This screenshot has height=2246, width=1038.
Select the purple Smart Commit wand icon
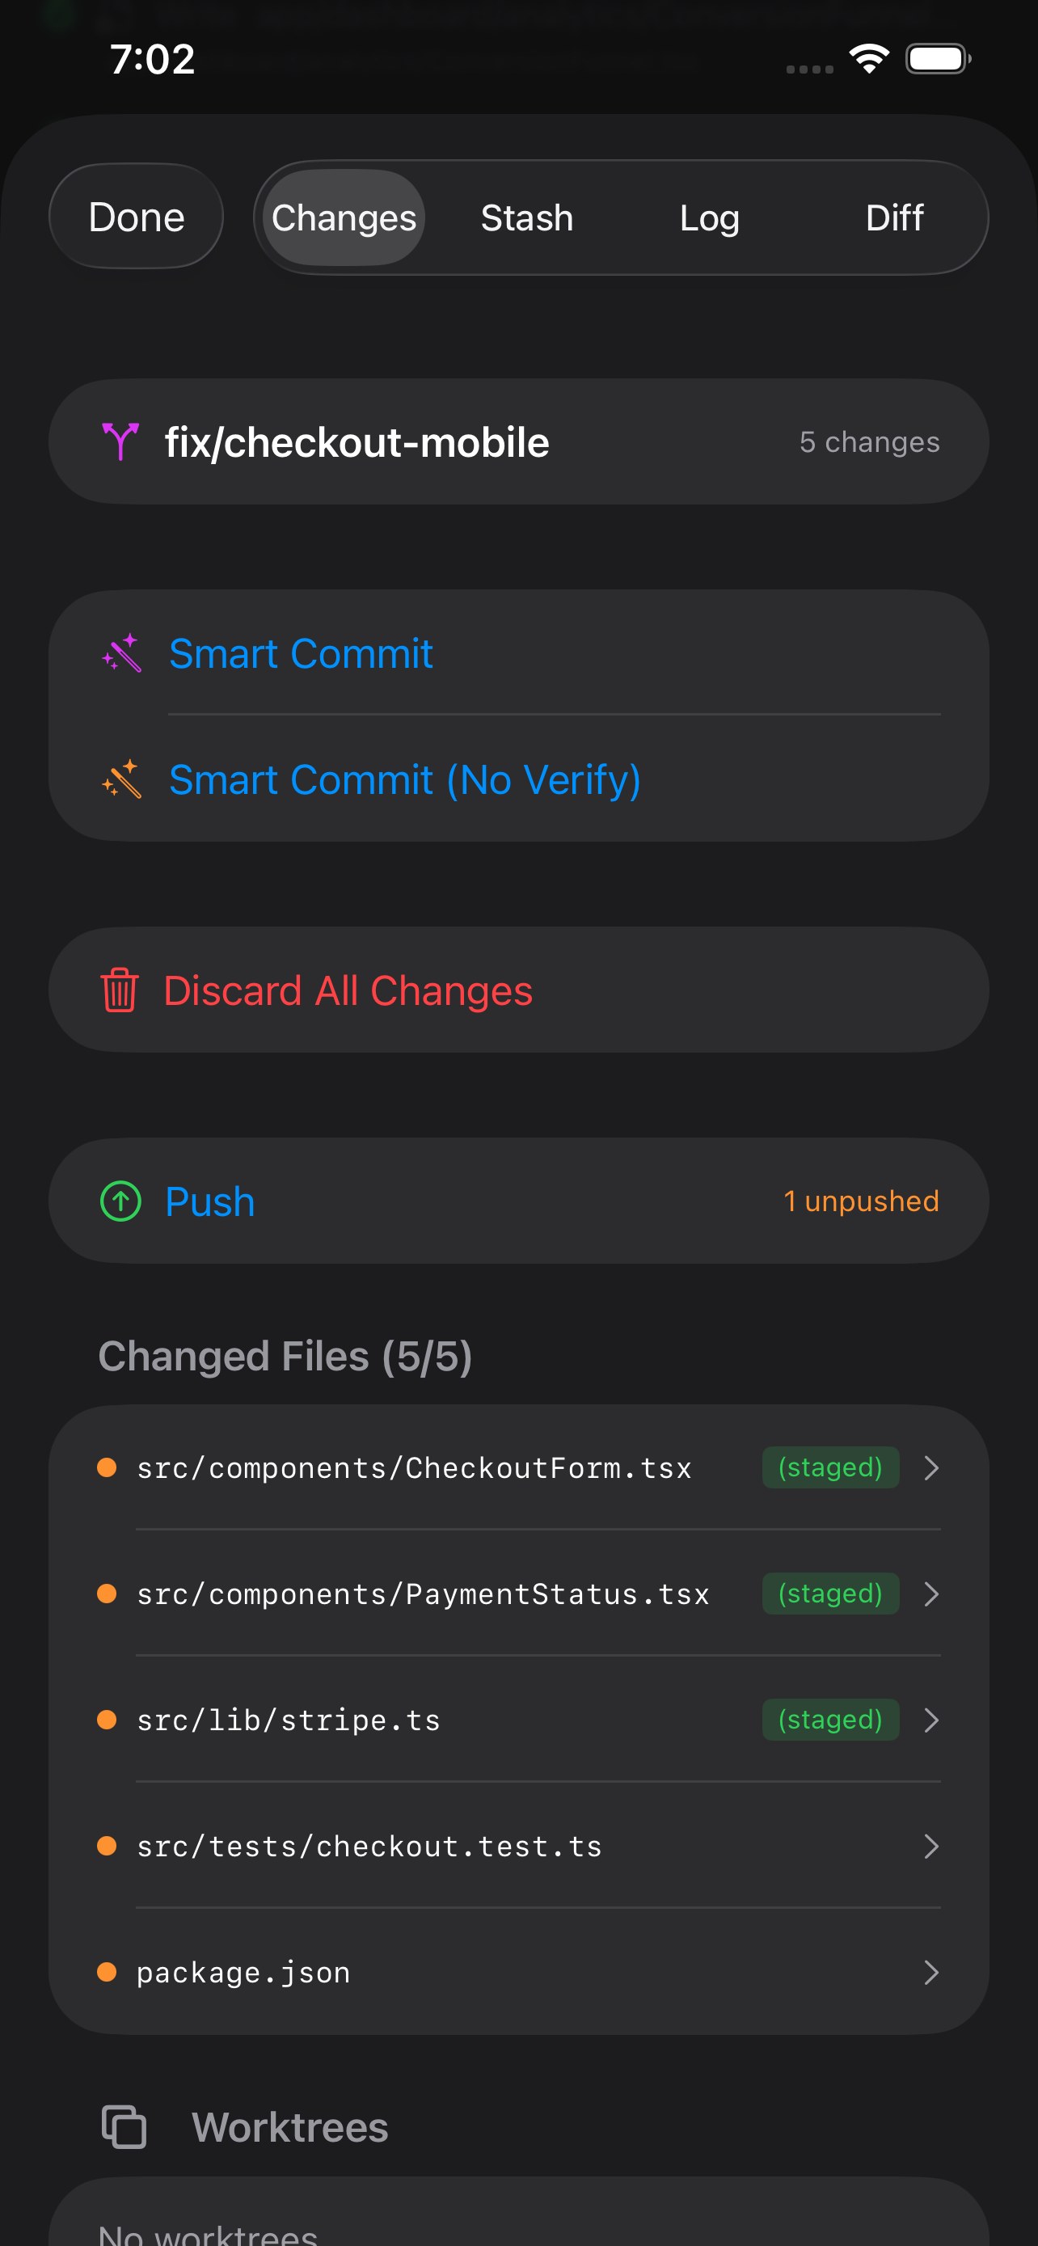click(x=122, y=653)
